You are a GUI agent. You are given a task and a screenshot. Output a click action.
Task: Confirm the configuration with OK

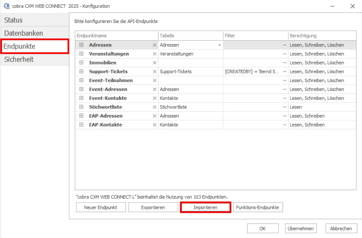(263, 228)
